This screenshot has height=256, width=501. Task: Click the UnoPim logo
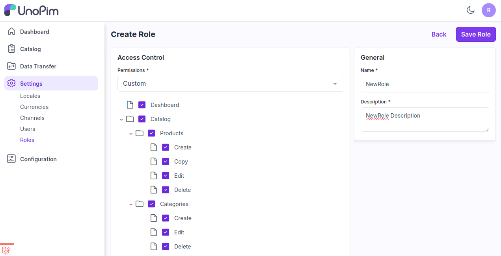(x=32, y=11)
